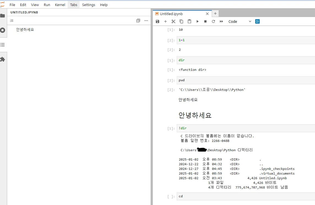Open the table of contents more options menu

tap(146, 21)
